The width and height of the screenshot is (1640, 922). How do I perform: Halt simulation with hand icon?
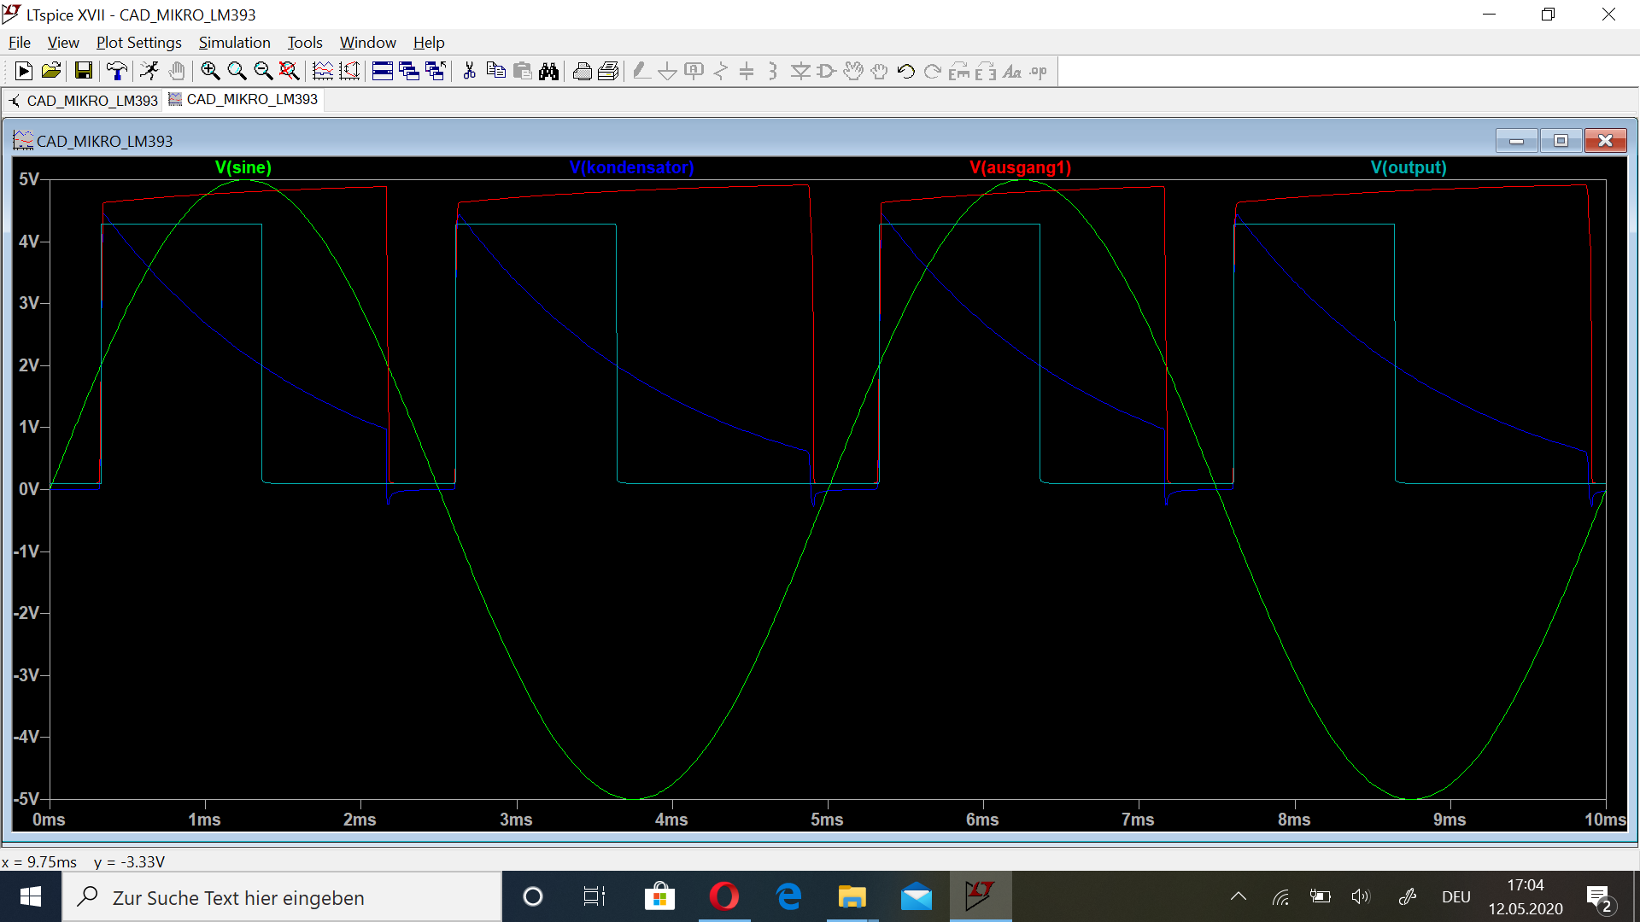177,72
